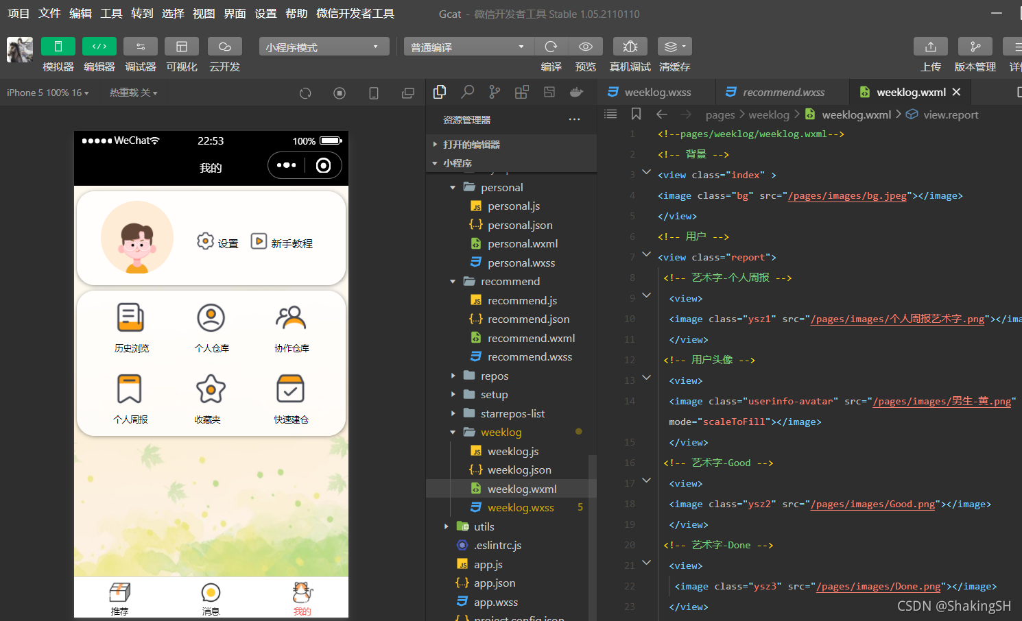Click the view.report breadcrumb
This screenshot has height=621, width=1022.
[x=951, y=114]
